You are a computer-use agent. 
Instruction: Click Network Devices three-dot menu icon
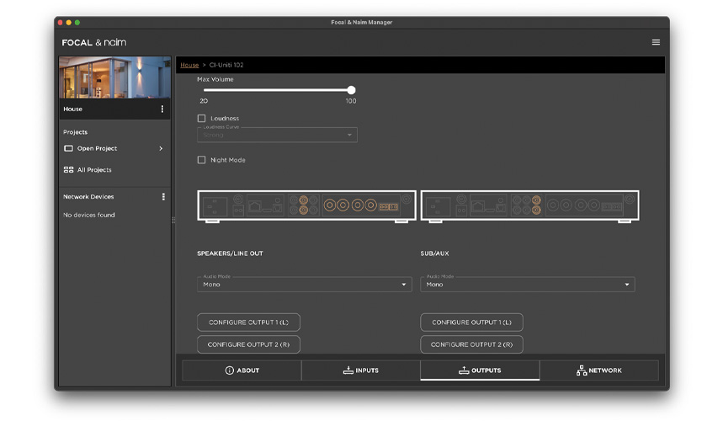point(163,197)
